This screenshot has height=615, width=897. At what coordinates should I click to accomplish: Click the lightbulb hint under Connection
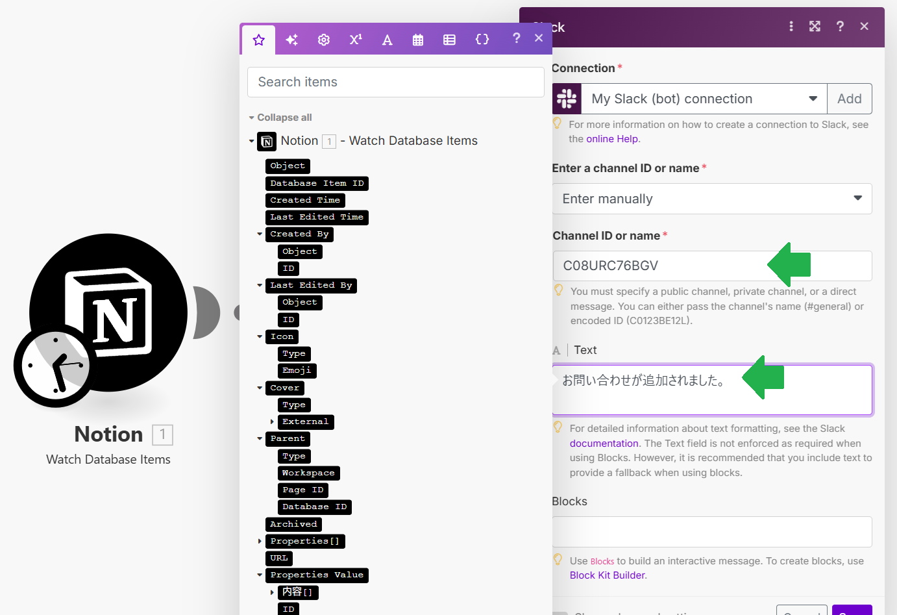click(x=557, y=123)
